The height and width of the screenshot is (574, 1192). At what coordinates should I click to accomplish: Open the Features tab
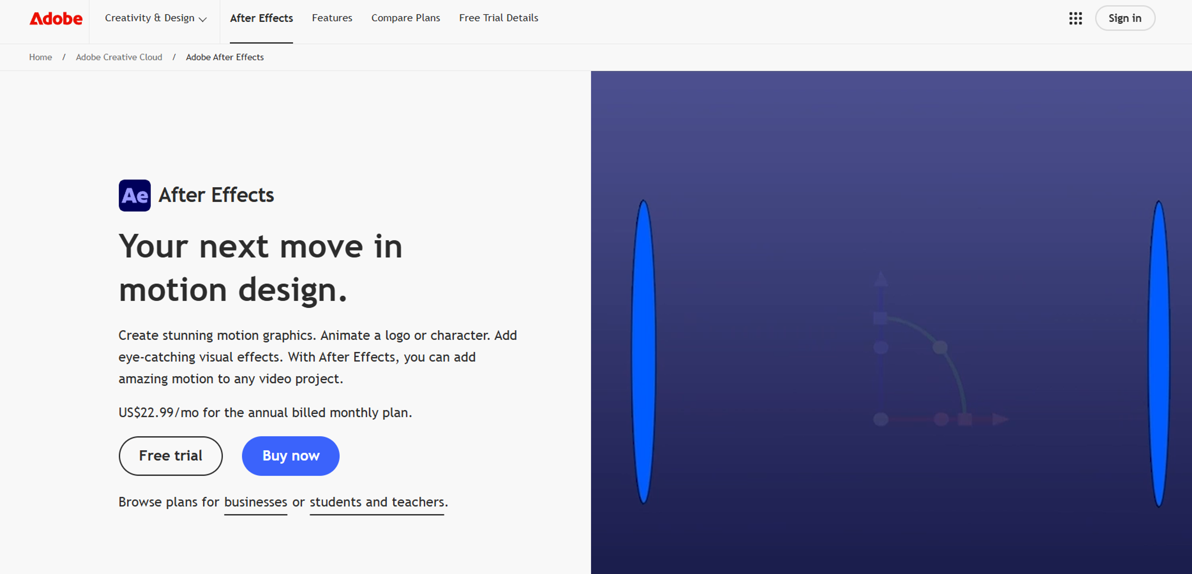(332, 18)
